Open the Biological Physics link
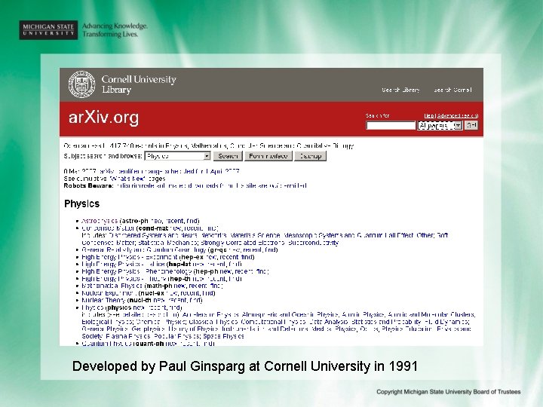The image size is (543, 407). pos(106,323)
